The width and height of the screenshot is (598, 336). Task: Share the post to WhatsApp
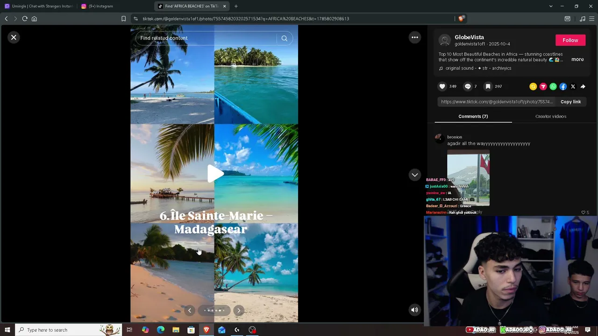pos(553,86)
